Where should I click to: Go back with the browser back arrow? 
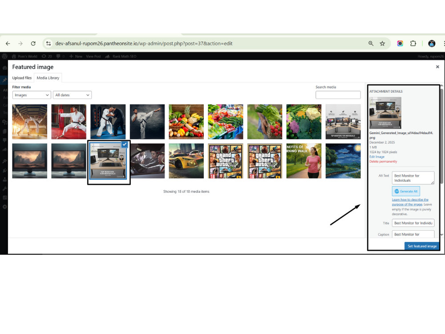pyautogui.click(x=8, y=44)
